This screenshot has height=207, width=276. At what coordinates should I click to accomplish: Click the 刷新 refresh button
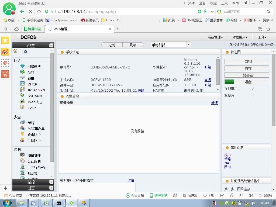click(133, 45)
